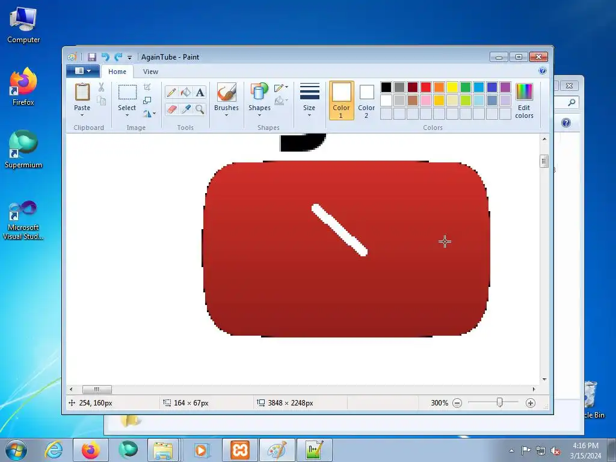The height and width of the screenshot is (462, 616).
Task: Click the Rotate or flip icon
Action: (147, 114)
